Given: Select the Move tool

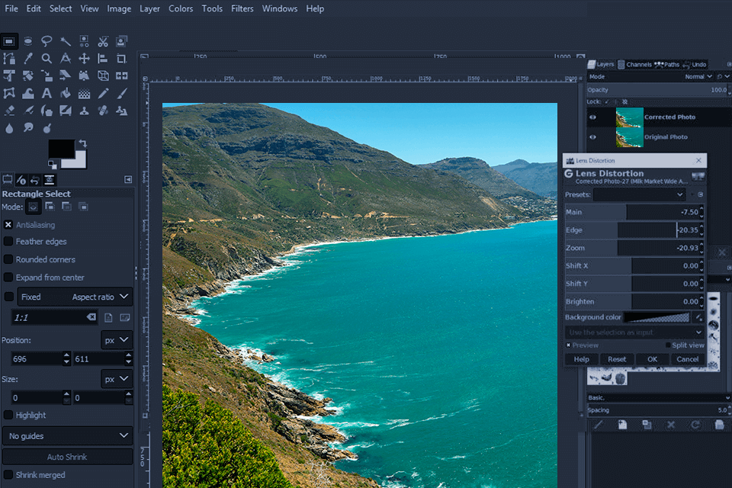Looking at the screenshot, I should pyautogui.click(x=83, y=58).
